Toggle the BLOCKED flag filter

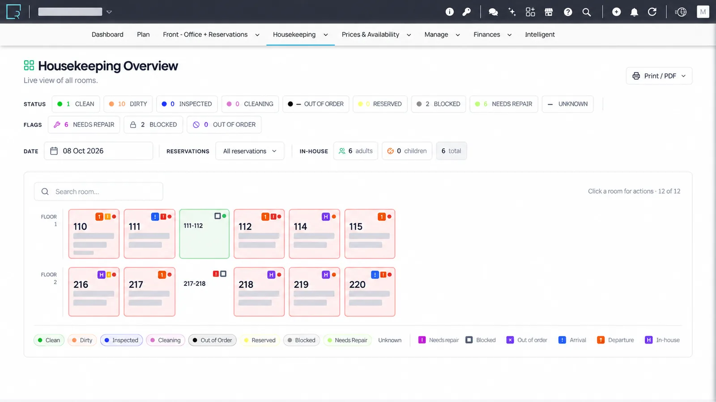[x=153, y=125]
